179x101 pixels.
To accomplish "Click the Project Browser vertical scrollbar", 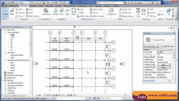I will 30,44.
